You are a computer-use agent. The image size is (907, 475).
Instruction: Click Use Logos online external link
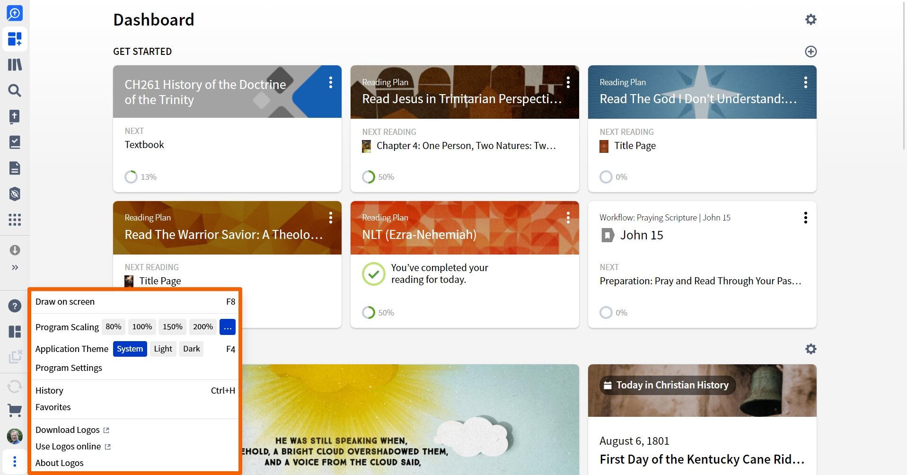click(73, 447)
